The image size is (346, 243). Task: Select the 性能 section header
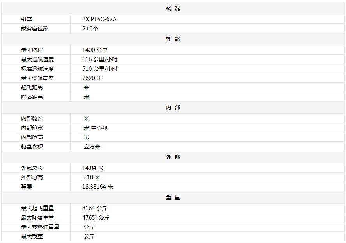[173, 39]
